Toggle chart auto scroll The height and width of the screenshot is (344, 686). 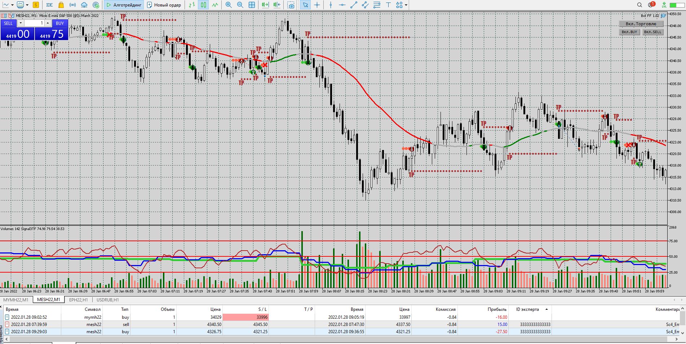(265, 5)
